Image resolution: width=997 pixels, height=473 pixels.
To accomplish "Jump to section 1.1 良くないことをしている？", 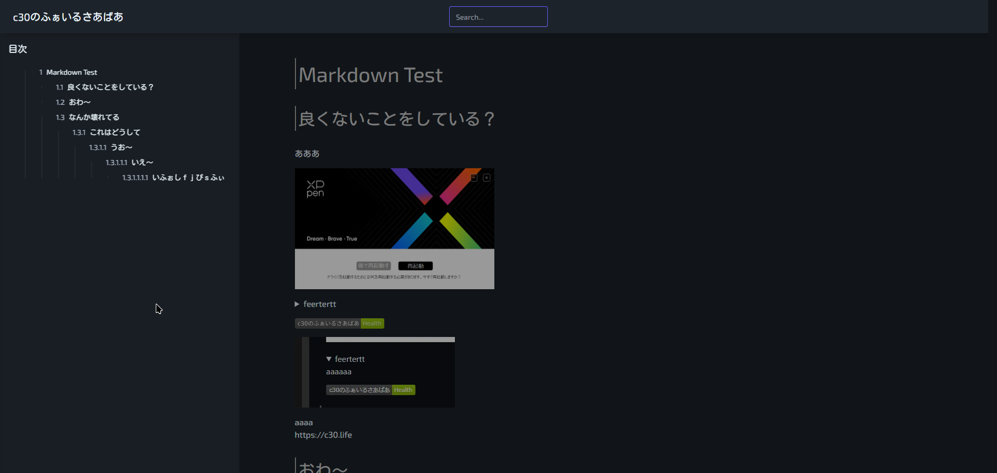I will click(110, 87).
